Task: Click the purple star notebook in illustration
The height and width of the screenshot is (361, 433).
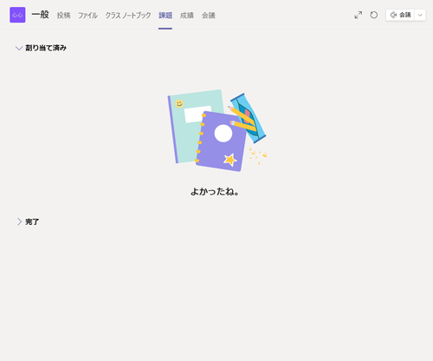Action: click(x=221, y=141)
